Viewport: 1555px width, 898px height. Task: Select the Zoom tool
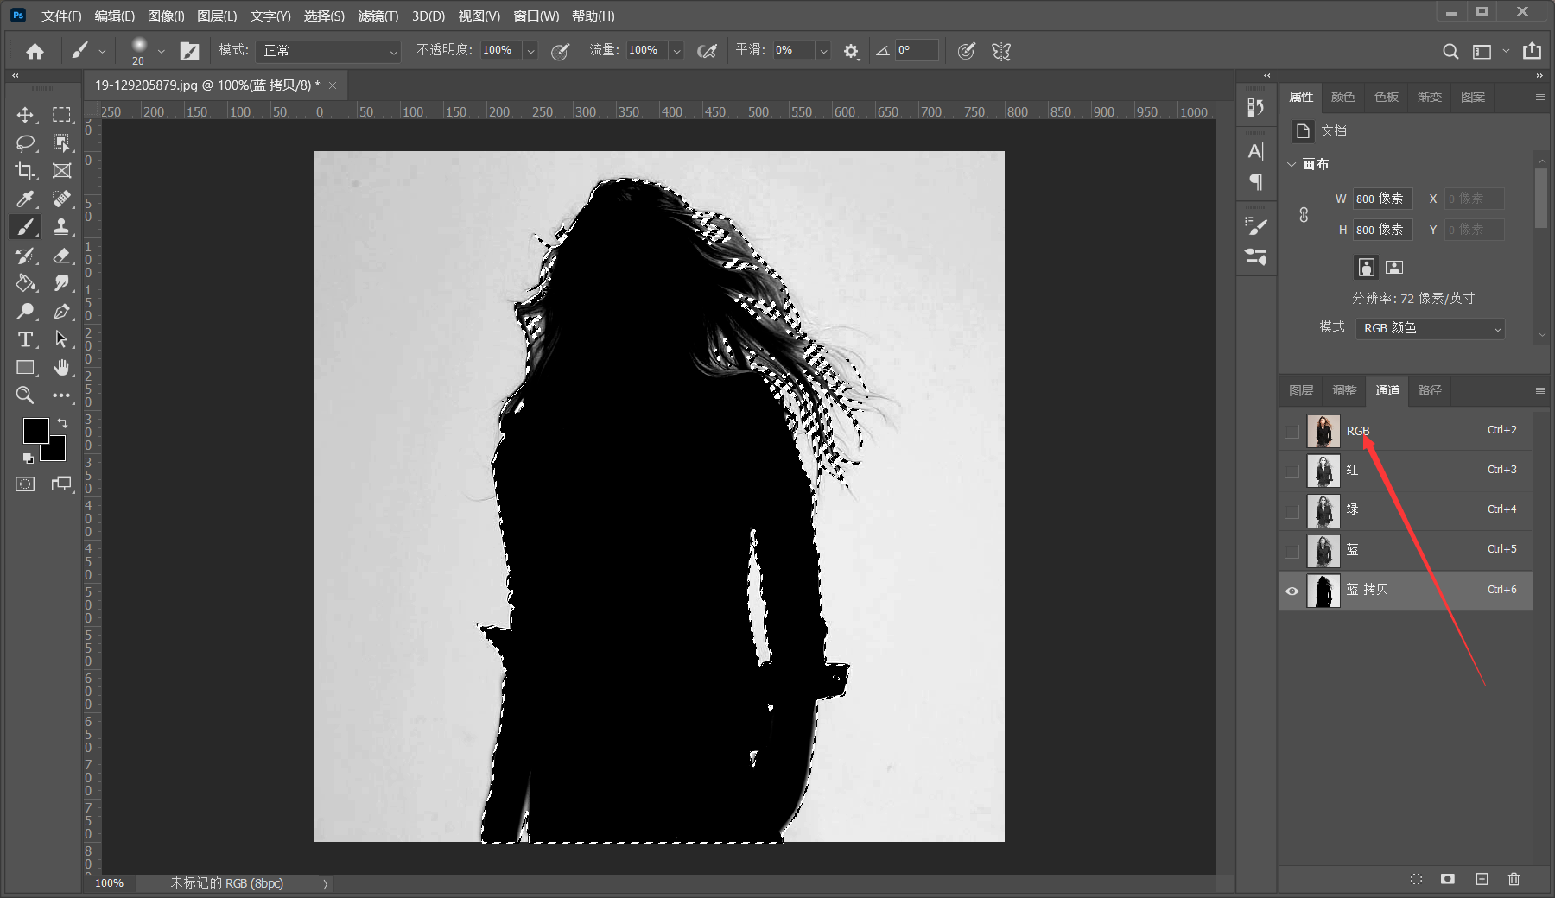25,395
